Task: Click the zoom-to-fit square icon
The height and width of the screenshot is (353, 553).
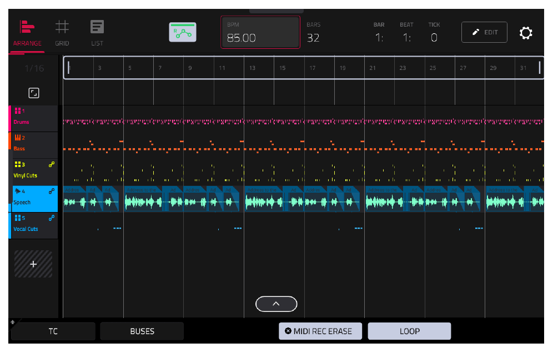Action: pyautogui.click(x=34, y=93)
